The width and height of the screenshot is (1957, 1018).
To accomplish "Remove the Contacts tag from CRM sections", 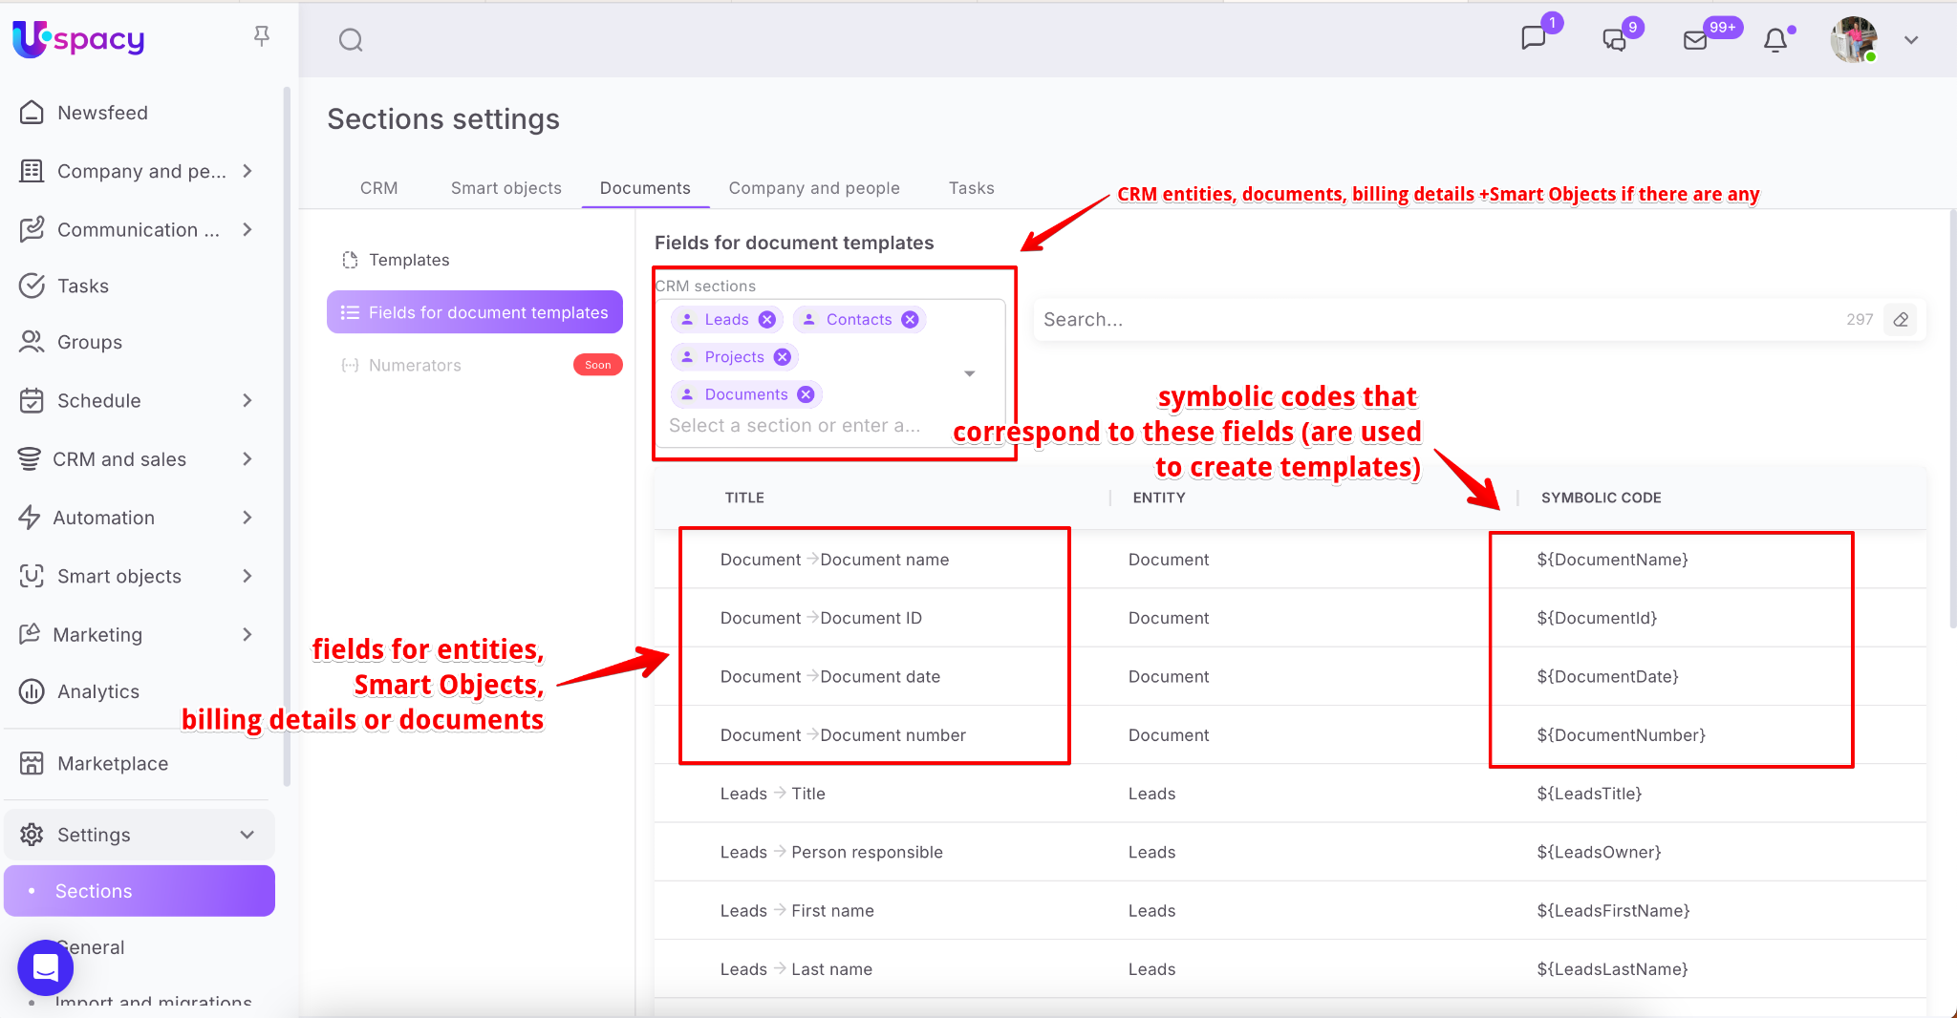I will point(910,320).
